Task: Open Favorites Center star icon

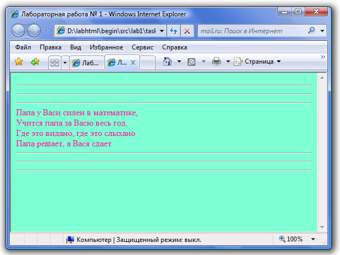Action: pyautogui.click(x=19, y=61)
